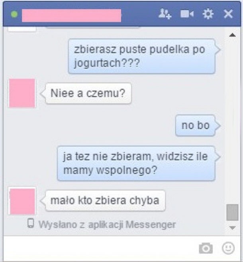Click the message input field
The image size is (243, 262).
pos(100,248)
